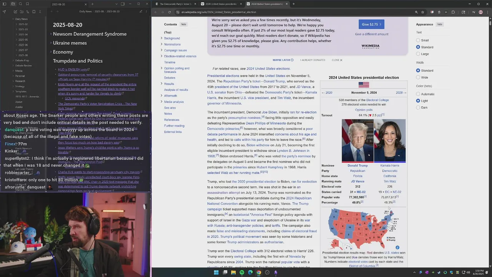The width and height of the screenshot is (492, 277).
Task: Collapse all folders in Obsidian explorer
Action: coord(40,12)
